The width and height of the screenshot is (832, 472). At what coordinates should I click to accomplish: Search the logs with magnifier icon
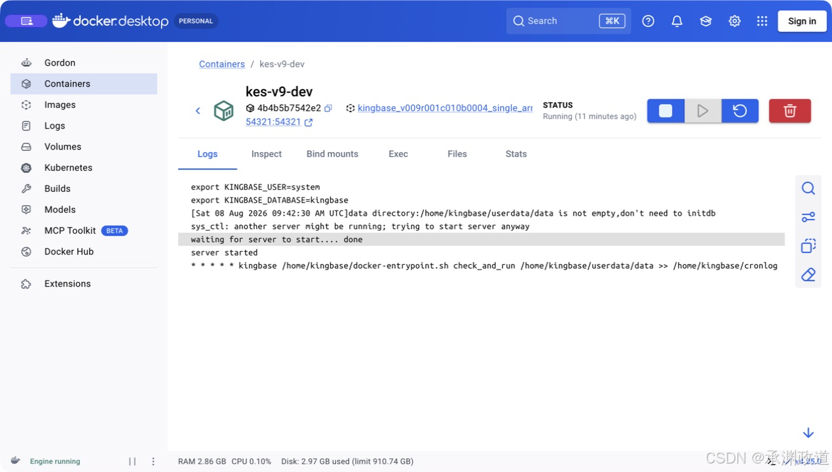[808, 188]
